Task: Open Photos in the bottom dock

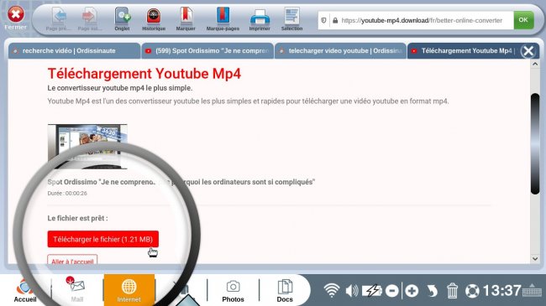Action: [233, 291]
